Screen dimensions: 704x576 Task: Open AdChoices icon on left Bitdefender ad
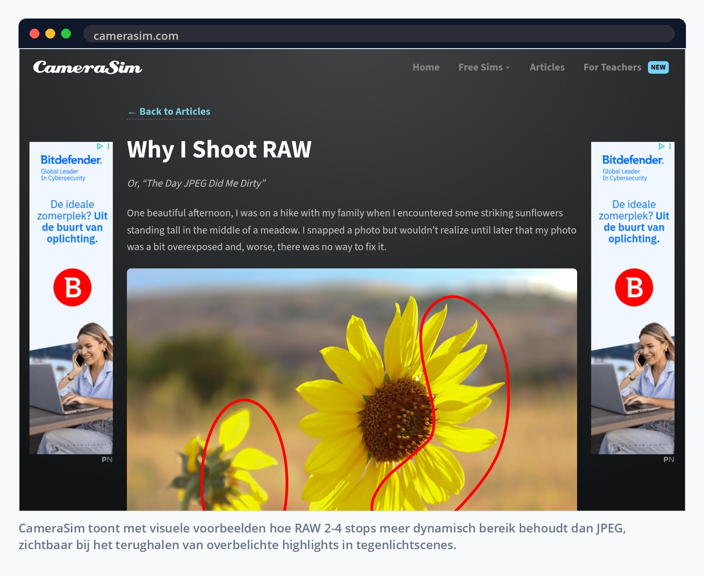pos(100,146)
